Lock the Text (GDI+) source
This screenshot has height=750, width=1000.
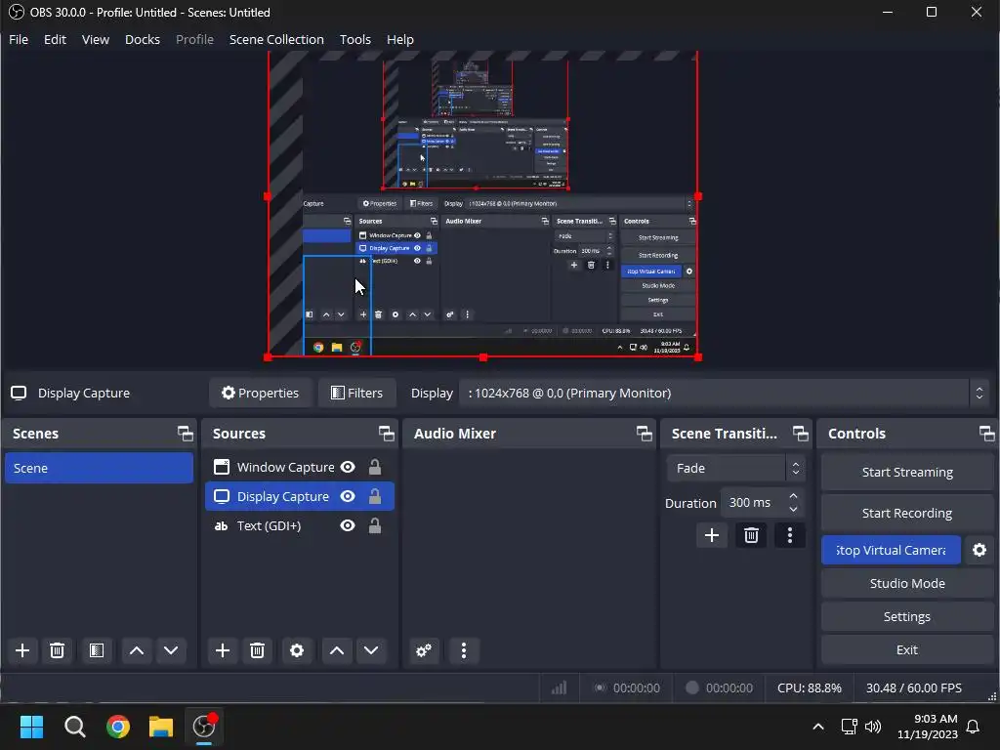click(x=375, y=525)
